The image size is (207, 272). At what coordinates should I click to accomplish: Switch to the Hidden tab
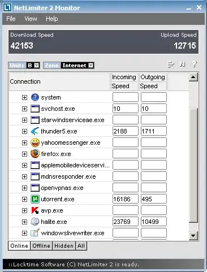point(64,246)
